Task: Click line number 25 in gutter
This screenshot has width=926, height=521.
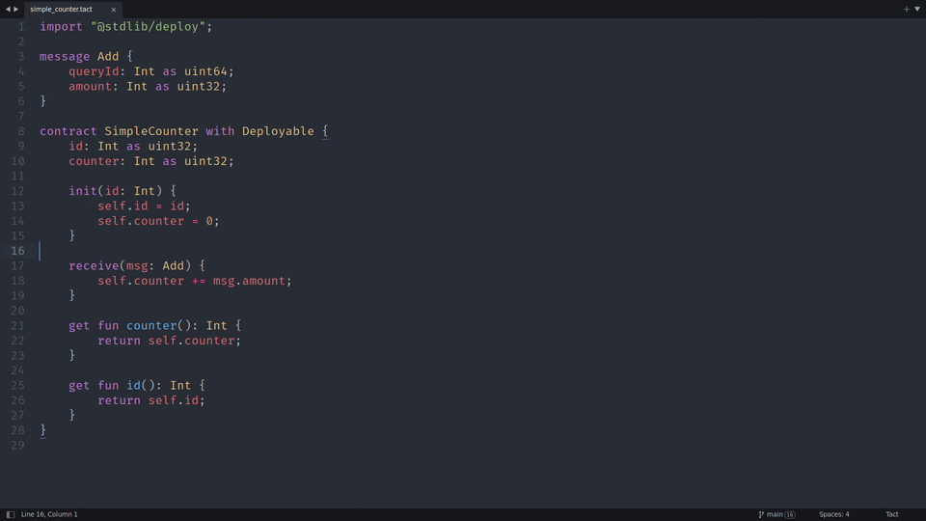Action: coord(17,385)
